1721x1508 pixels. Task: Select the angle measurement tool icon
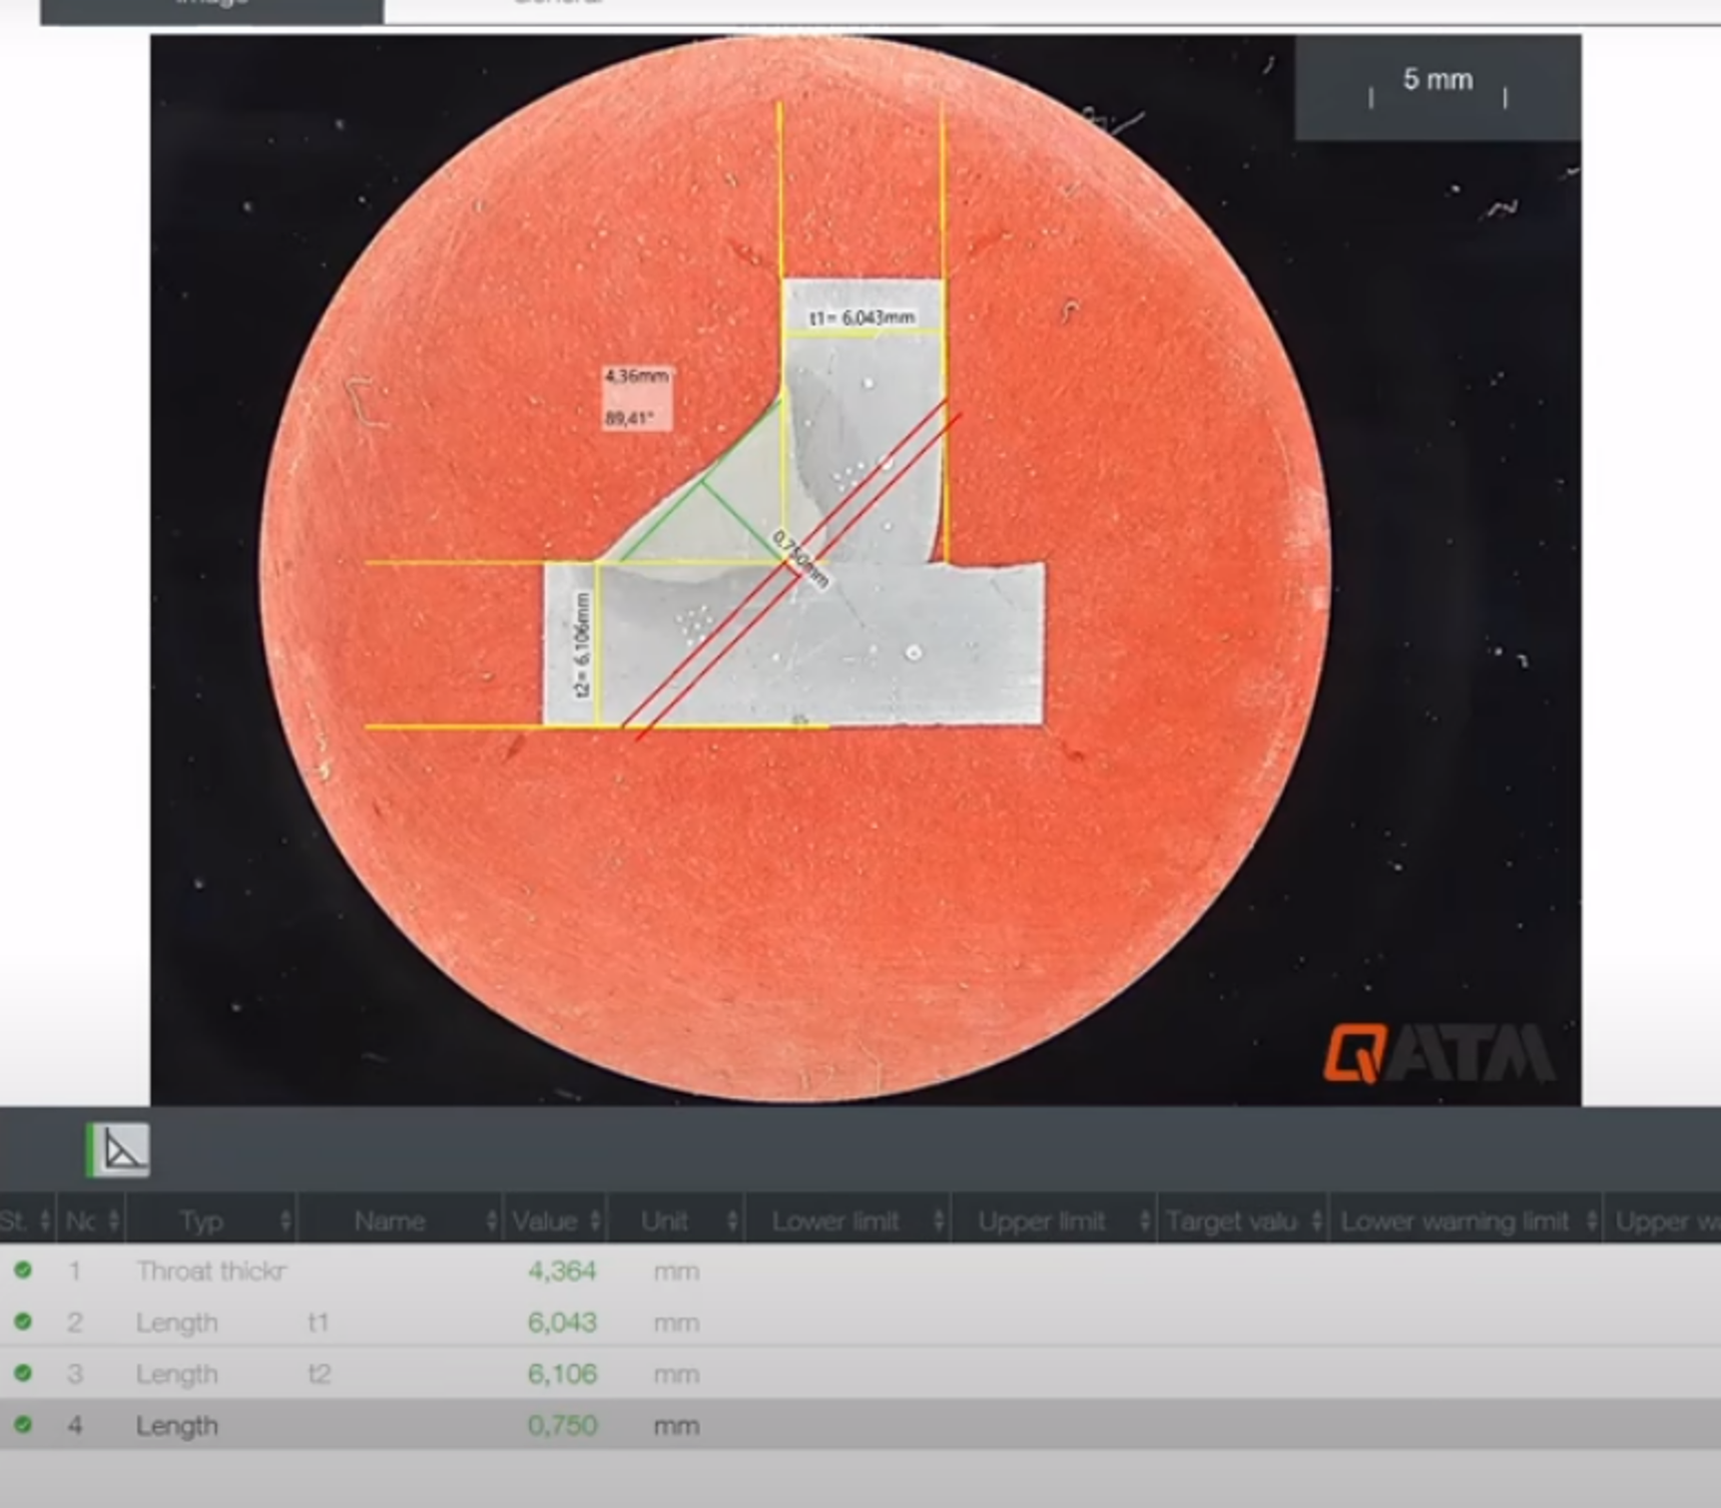click(x=120, y=1150)
